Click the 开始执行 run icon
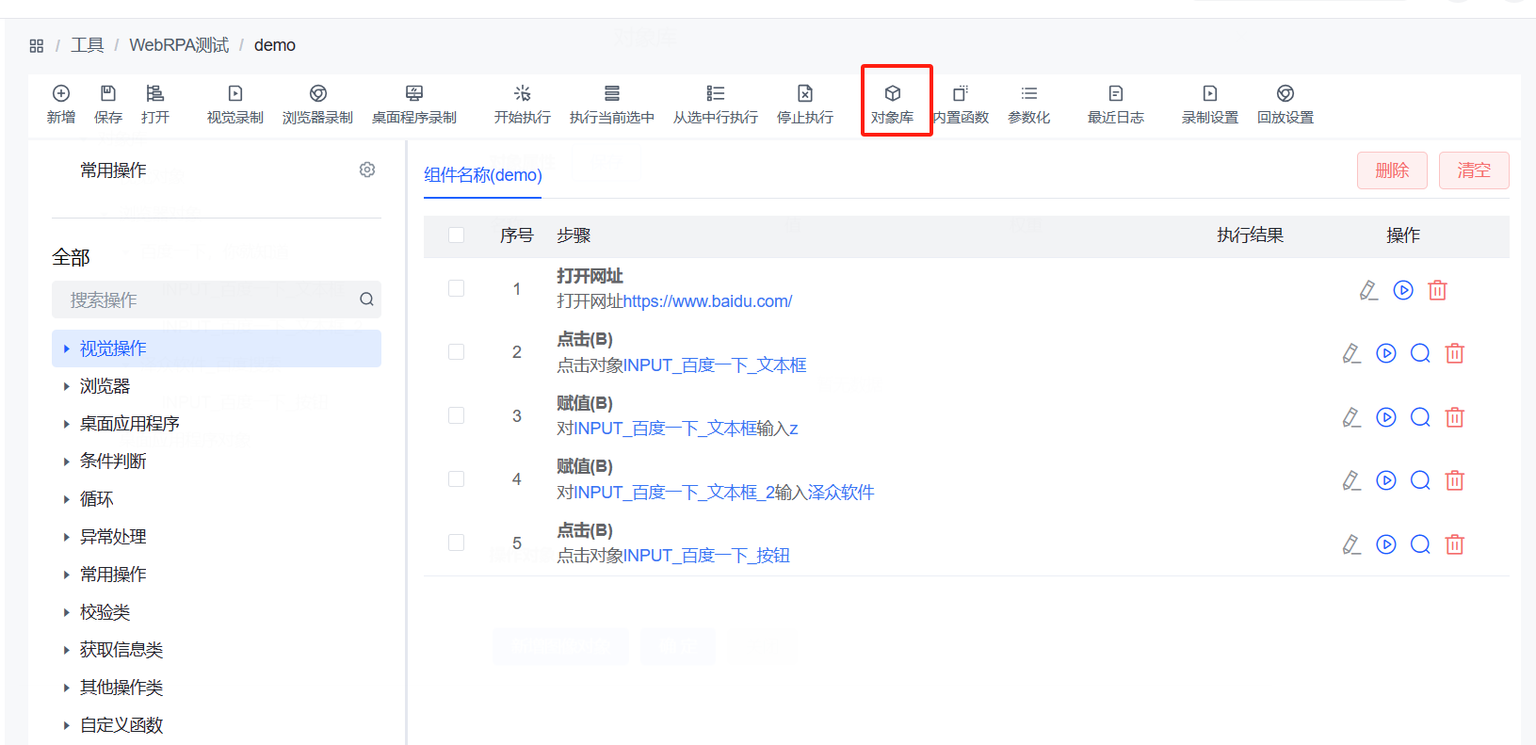 (522, 104)
